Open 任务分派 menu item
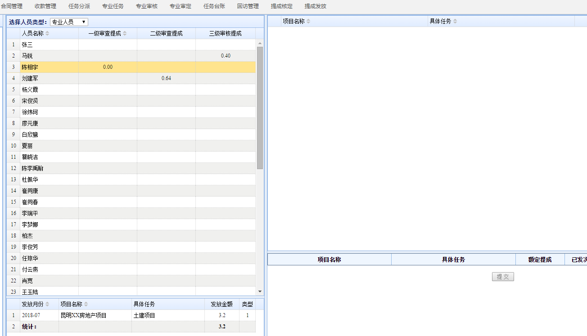587x336 pixels. (x=79, y=6)
